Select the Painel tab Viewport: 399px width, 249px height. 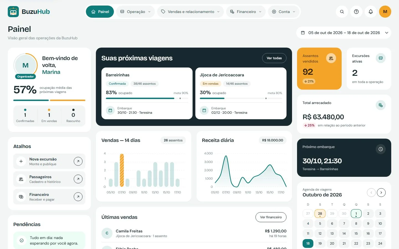[x=100, y=12]
